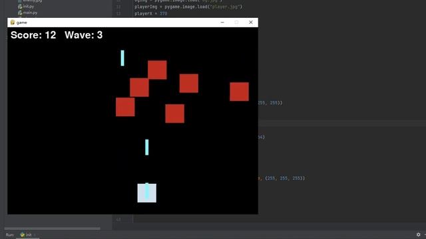The width and height of the screenshot is (426, 239).
Task: Click the 'Score: 12' text in game
Action: point(33,35)
